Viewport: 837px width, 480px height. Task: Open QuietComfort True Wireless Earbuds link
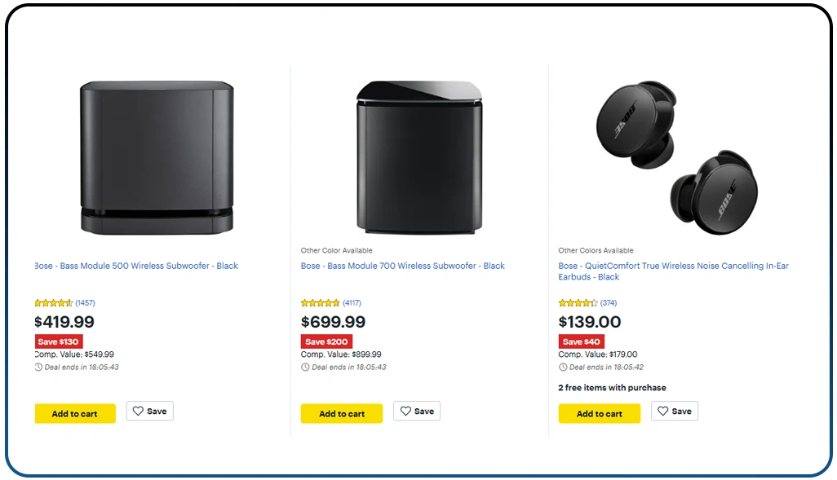tap(673, 266)
